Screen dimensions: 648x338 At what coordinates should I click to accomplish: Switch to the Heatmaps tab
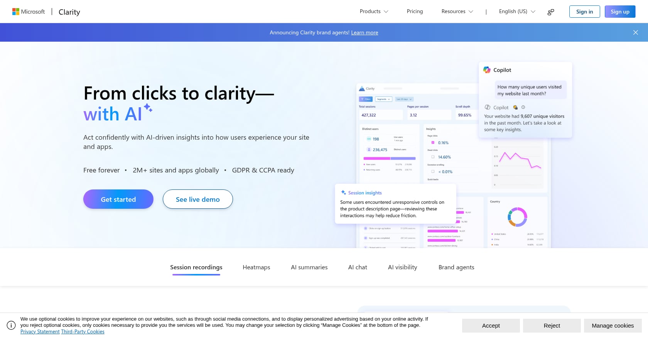pyautogui.click(x=256, y=267)
